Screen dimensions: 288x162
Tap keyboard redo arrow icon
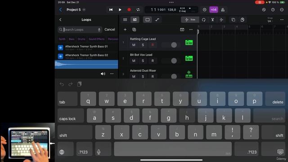tap(71, 84)
